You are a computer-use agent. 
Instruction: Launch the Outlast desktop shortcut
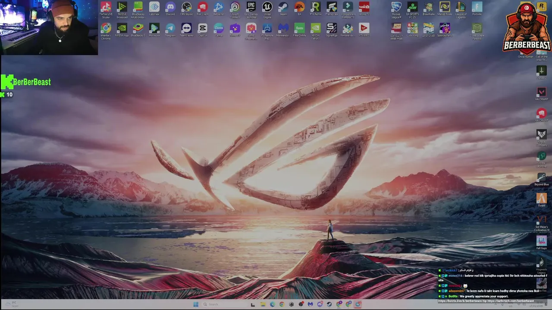click(542, 72)
